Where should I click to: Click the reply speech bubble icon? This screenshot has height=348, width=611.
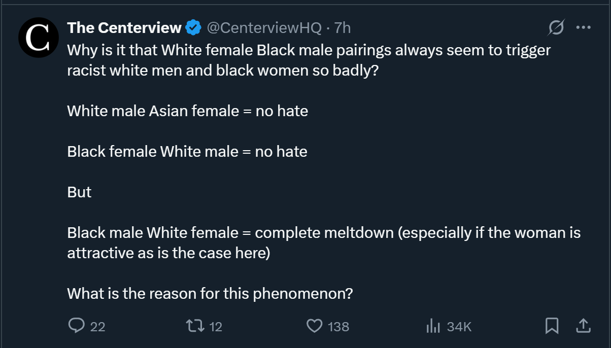(x=76, y=326)
